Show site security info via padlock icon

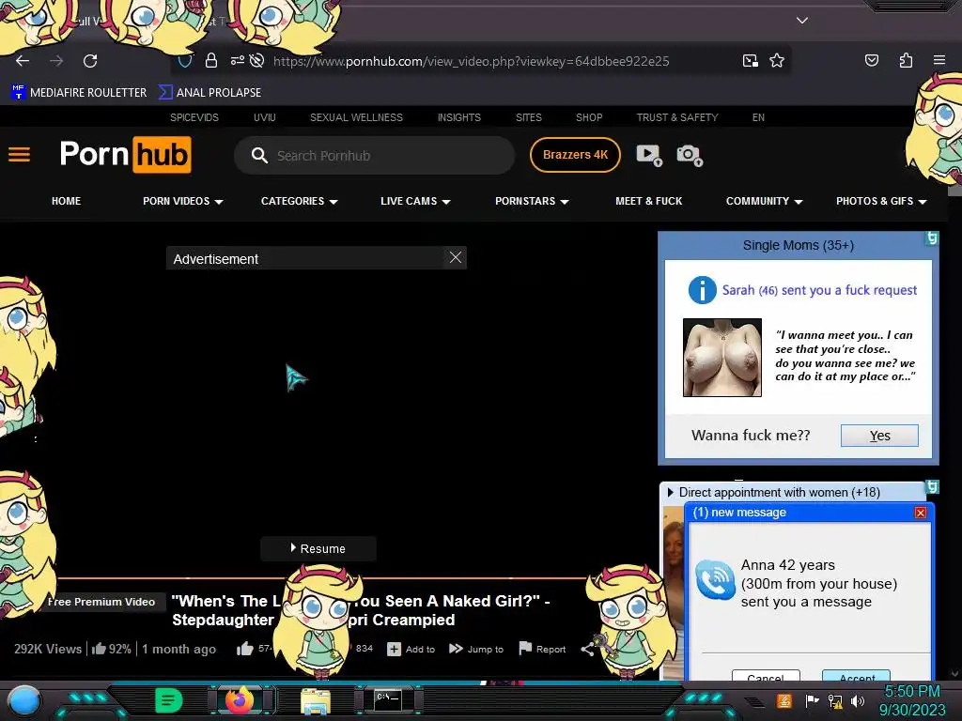211,61
